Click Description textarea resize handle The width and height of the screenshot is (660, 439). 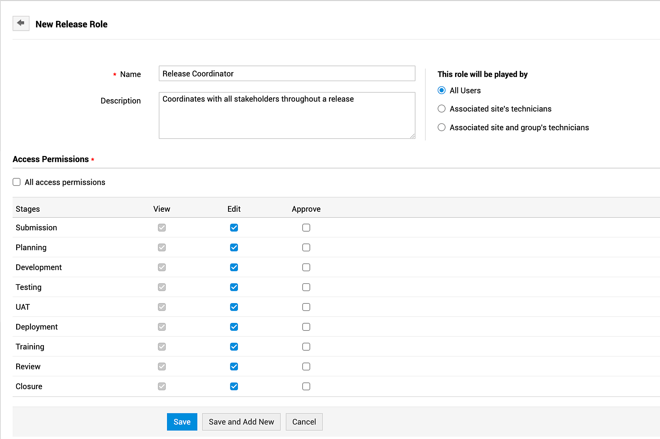point(412,136)
